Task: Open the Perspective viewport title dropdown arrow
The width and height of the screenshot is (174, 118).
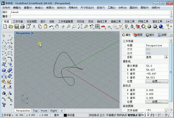Action: [33, 33]
